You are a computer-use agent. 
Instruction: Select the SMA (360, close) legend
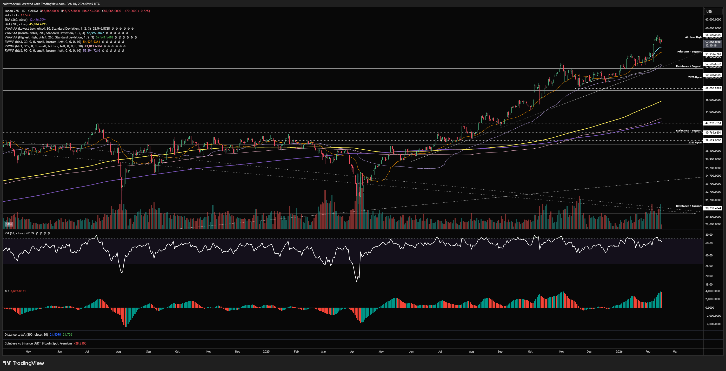coord(16,20)
